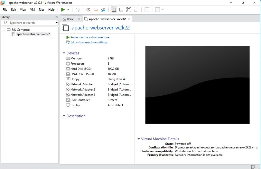Collapse the Devices section
Screen dimensions: 261x169
(64, 53)
